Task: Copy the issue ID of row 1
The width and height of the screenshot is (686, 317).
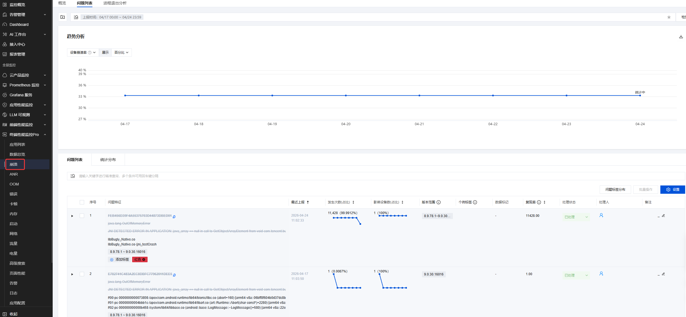Action: tap(174, 217)
